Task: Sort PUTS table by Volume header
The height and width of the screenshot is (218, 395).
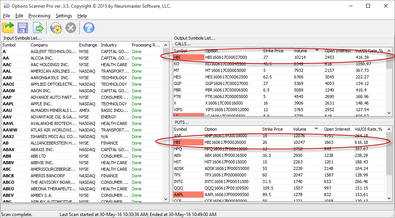Action: click(x=307, y=129)
